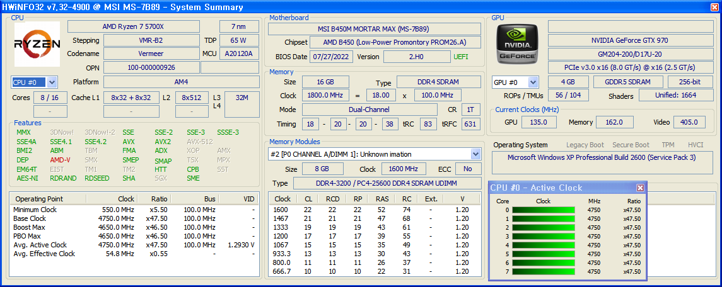Click the VID column header
The height and width of the screenshot is (287, 722).
click(238, 199)
